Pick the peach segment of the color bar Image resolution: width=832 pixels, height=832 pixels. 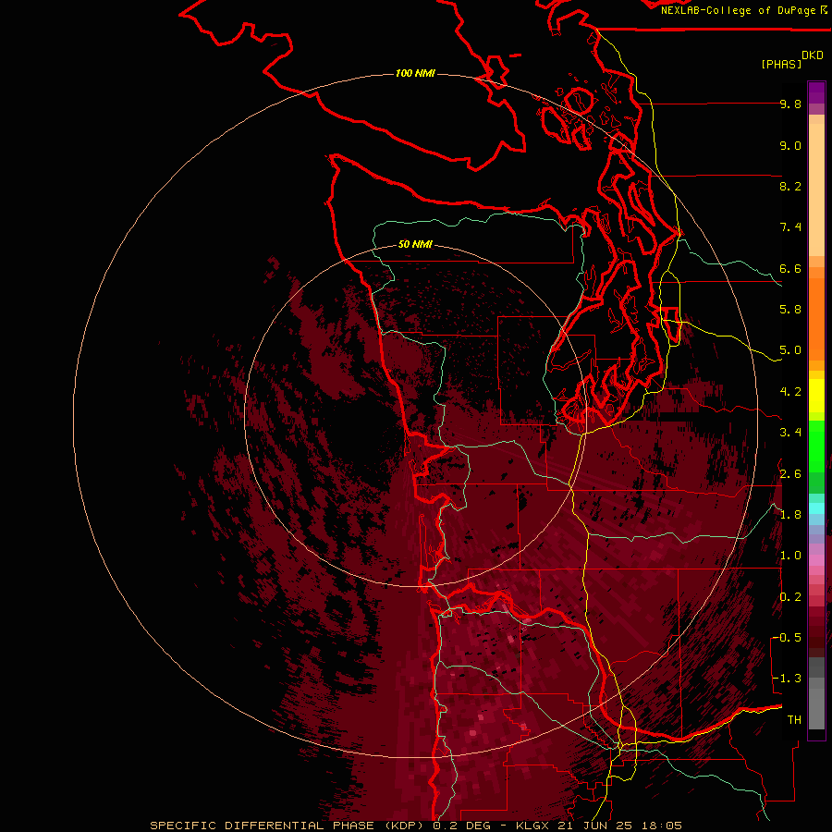[x=816, y=190]
